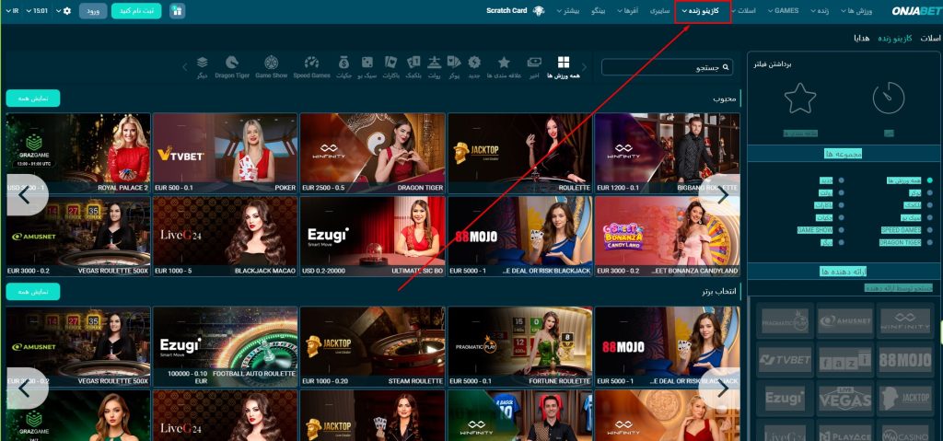Viewport: 943px width, 441px height.
Task: Filter by 88MOJO provider logo
Action: 905,360
